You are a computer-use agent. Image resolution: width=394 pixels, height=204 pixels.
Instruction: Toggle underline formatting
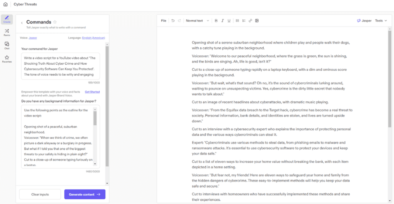(x=229, y=21)
